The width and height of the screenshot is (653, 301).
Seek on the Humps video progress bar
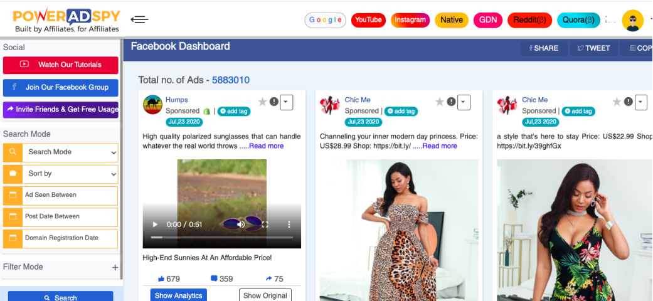(221, 237)
